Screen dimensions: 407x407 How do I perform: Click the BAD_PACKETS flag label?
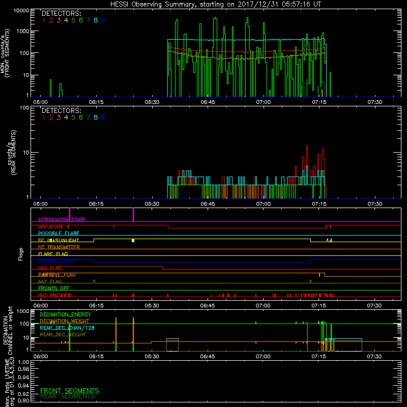click(55, 295)
